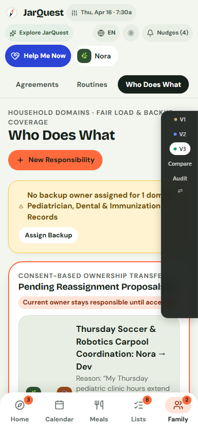Image resolution: width=198 pixels, height=429 pixels.
Task: Open Audit in the version panel
Action: [180, 178]
